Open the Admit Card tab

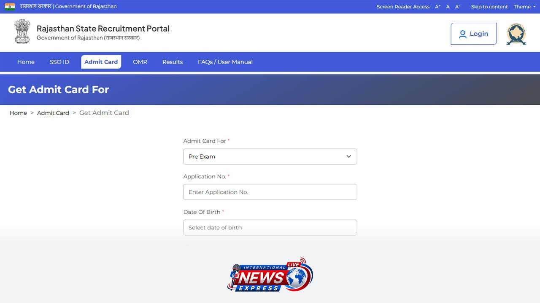point(101,62)
